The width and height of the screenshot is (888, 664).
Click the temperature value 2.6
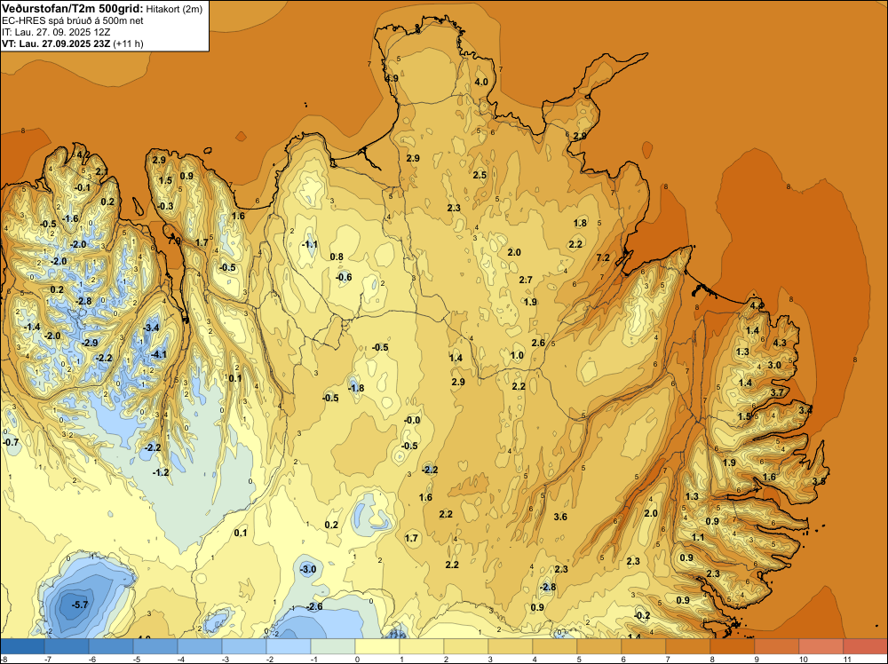[538, 343]
